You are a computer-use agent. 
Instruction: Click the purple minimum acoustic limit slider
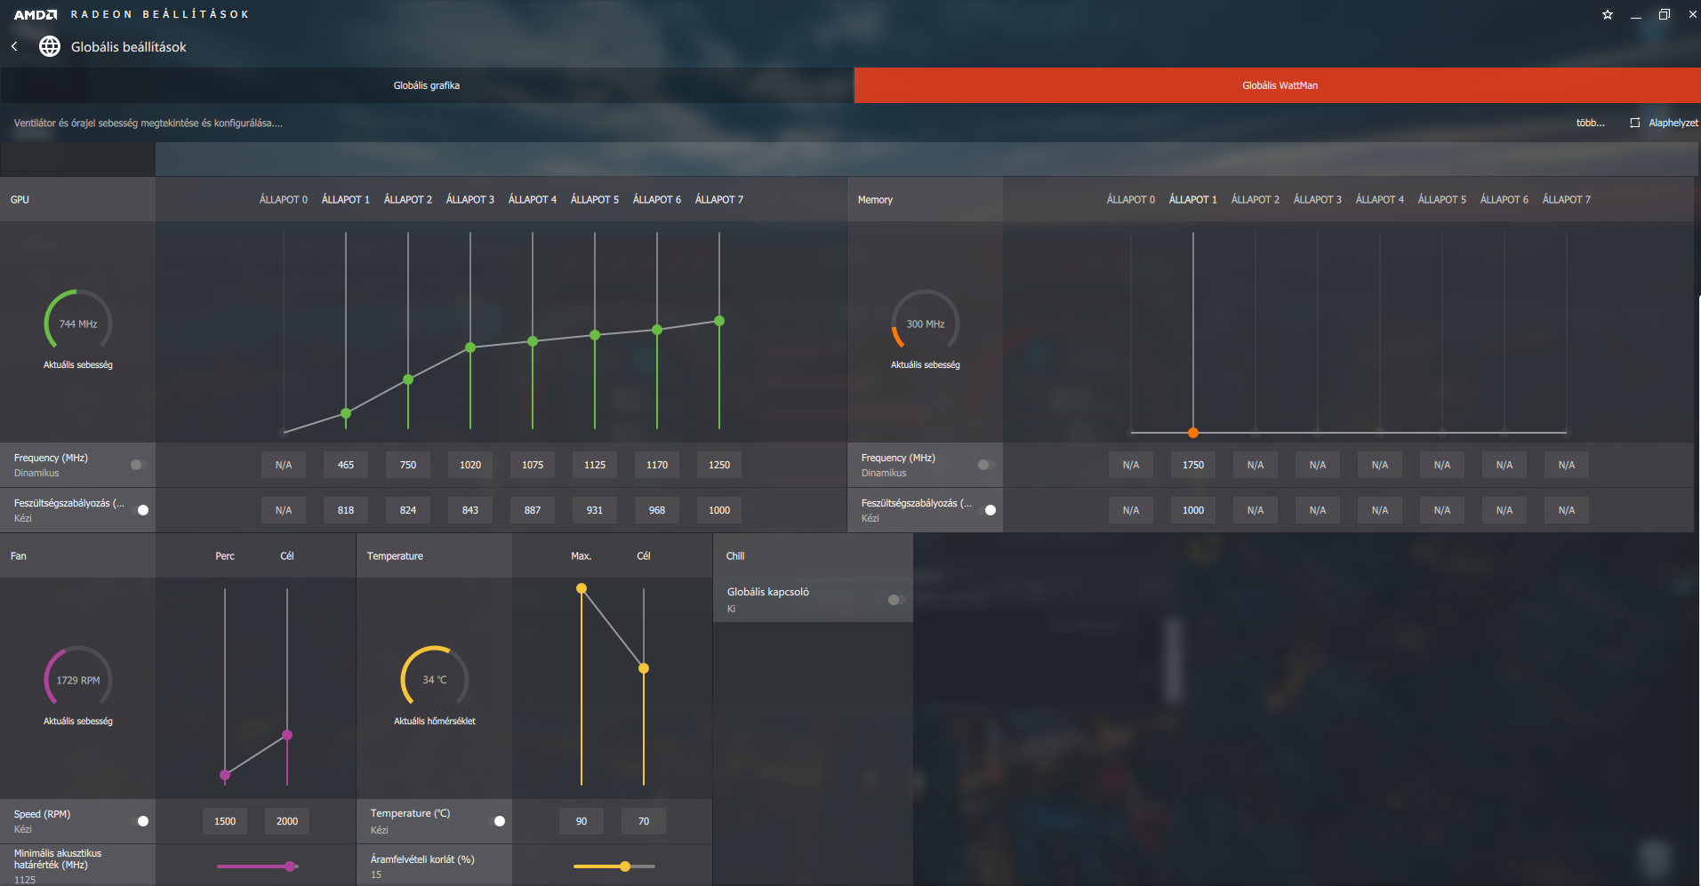tap(258, 866)
